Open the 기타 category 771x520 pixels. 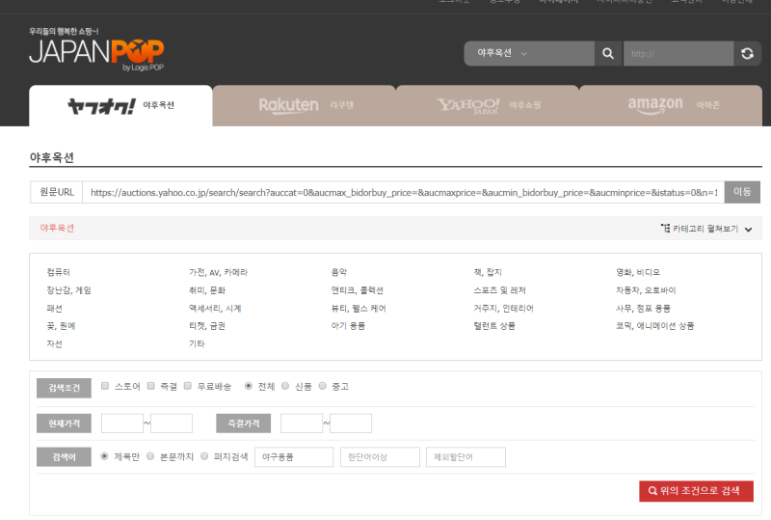tap(197, 344)
